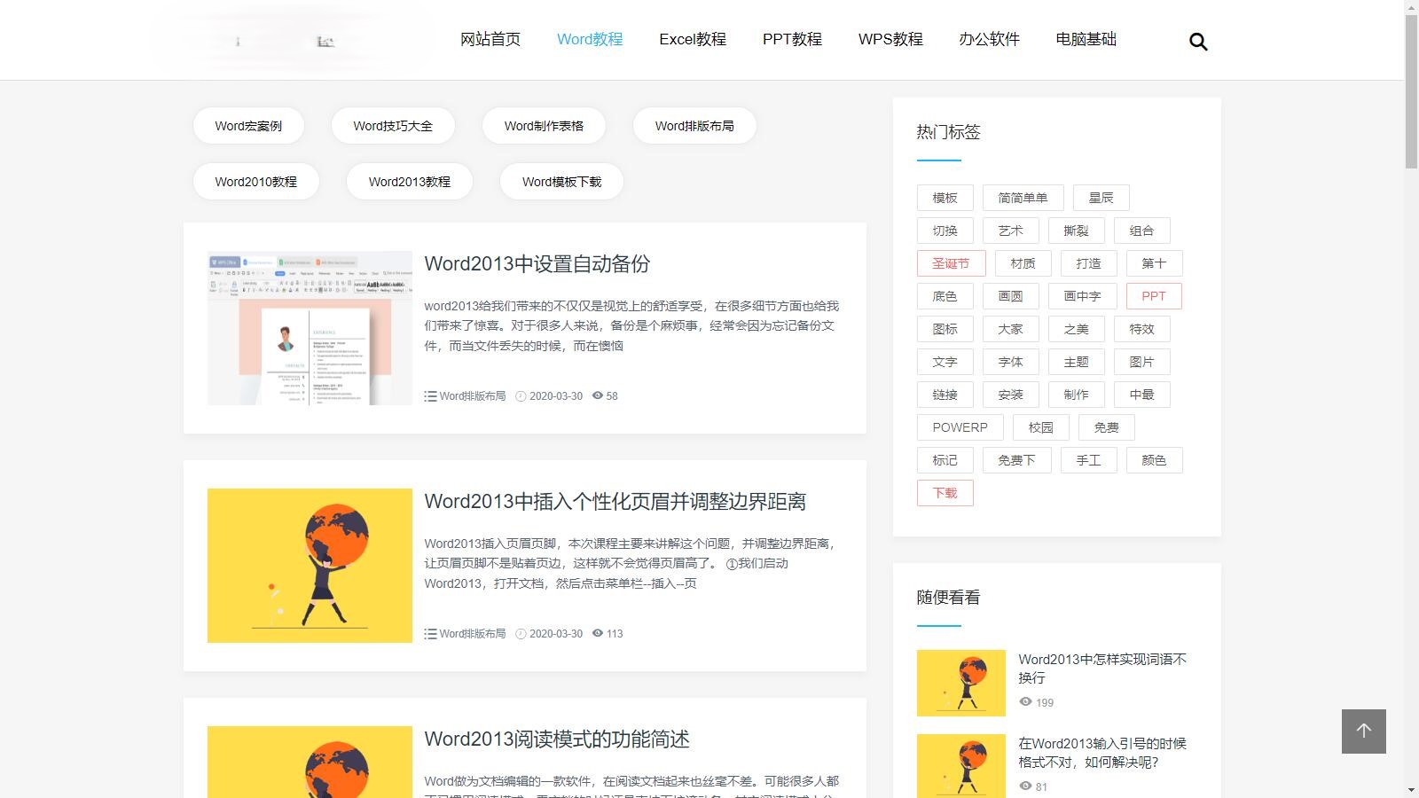
Task: Select the POWERP tag
Action: tap(960, 427)
